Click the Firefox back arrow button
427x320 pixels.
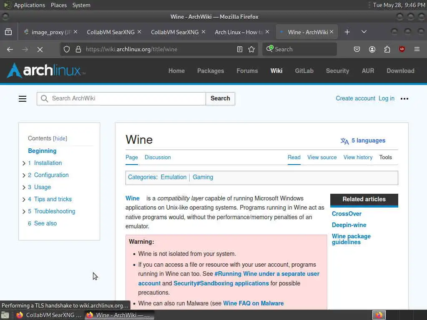[10, 49]
